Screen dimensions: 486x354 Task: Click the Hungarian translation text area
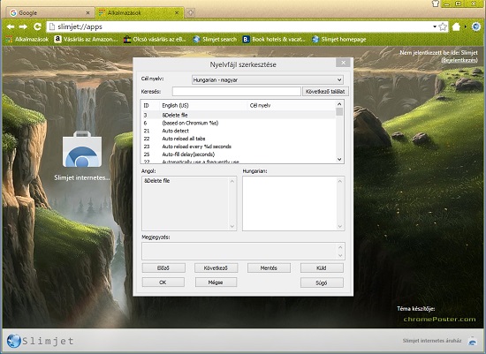coord(293,203)
